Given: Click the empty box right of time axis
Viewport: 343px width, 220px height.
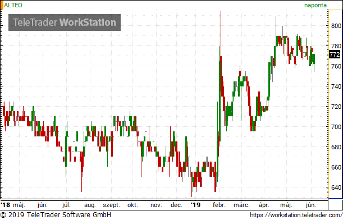Looking at the screenshot, I should pyautogui.click(x=335, y=204).
